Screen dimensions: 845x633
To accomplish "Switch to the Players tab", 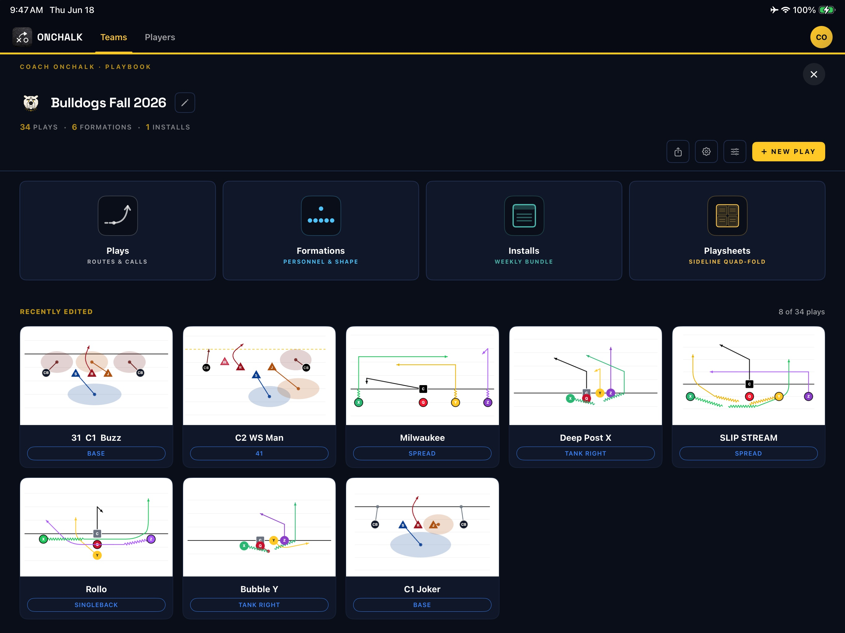I will (x=160, y=37).
